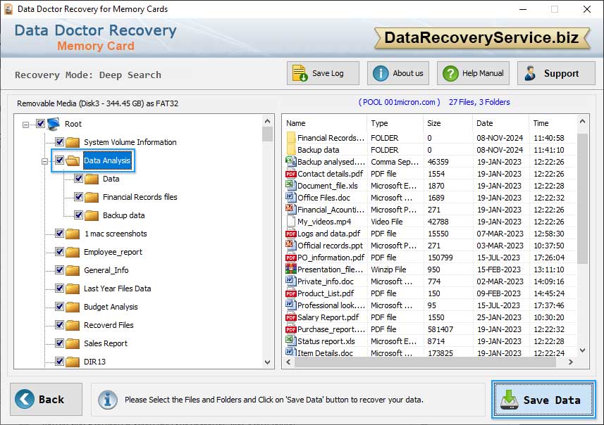Click the Employee_report folder icon
604x425 pixels.
[x=73, y=253]
